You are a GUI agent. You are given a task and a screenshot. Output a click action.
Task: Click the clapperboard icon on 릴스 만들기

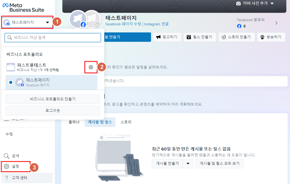tap(189, 37)
